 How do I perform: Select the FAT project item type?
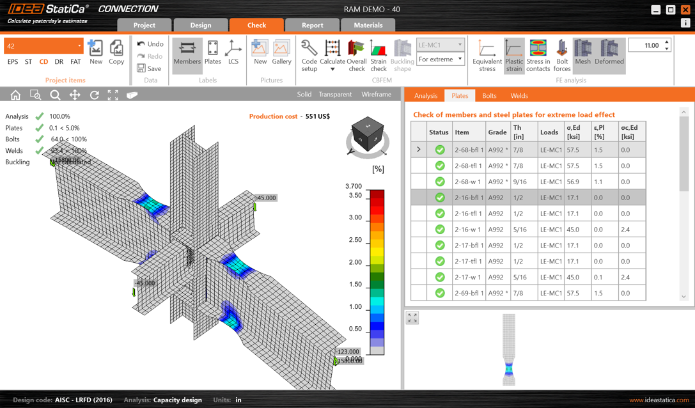click(x=75, y=61)
